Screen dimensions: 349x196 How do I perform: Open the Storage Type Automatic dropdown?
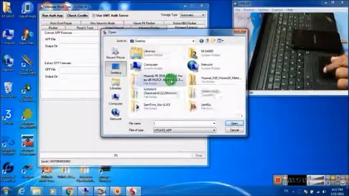(x=192, y=15)
